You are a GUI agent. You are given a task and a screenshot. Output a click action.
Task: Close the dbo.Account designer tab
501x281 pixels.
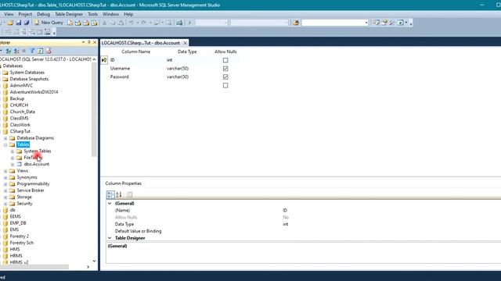tap(185, 43)
